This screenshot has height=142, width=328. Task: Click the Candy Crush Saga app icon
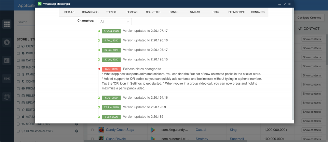(x=101, y=130)
